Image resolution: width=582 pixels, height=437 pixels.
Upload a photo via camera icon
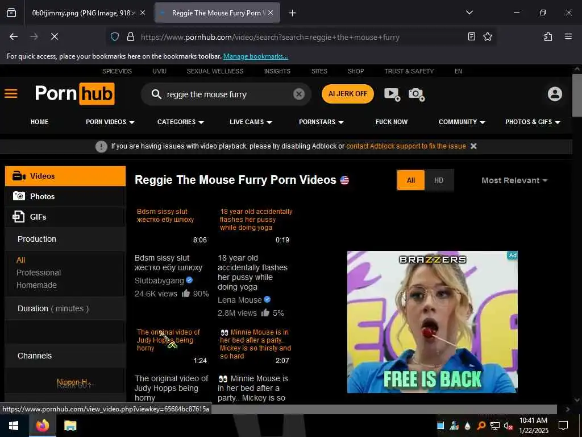(417, 94)
